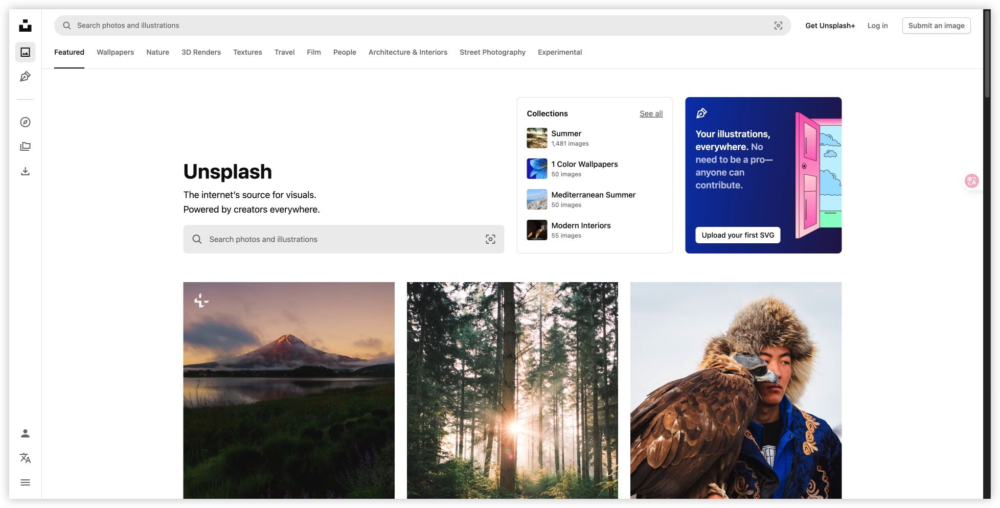1000x508 pixels.
Task: Open the Collections icon in the sidebar
Action: pos(26,146)
